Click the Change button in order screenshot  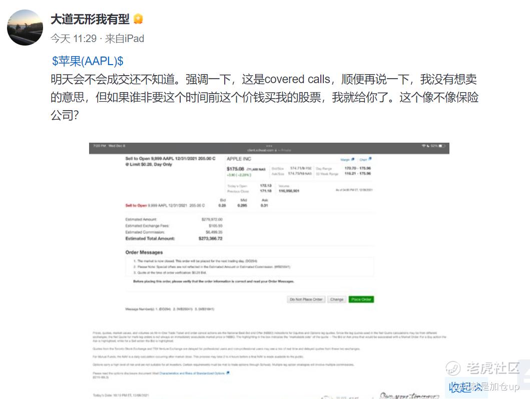(x=336, y=299)
